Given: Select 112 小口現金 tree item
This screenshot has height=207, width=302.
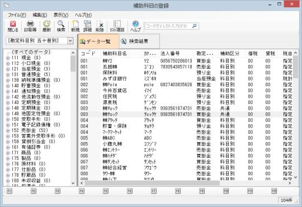Looking at the screenshot, I should [31, 63].
